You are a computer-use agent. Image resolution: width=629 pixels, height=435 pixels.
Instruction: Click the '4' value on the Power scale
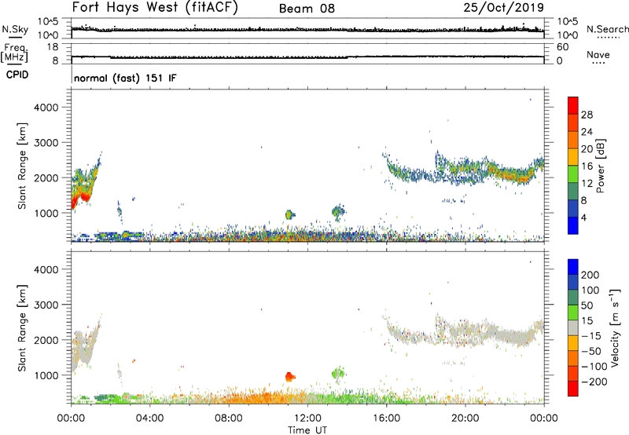pyautogui.click(x=583, y=218)
